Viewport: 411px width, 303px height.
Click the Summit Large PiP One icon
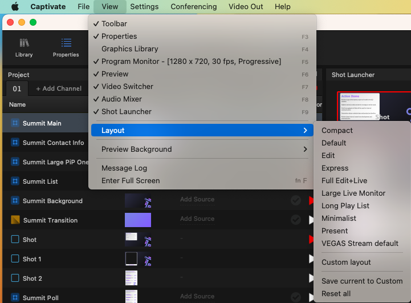point(15,161)
